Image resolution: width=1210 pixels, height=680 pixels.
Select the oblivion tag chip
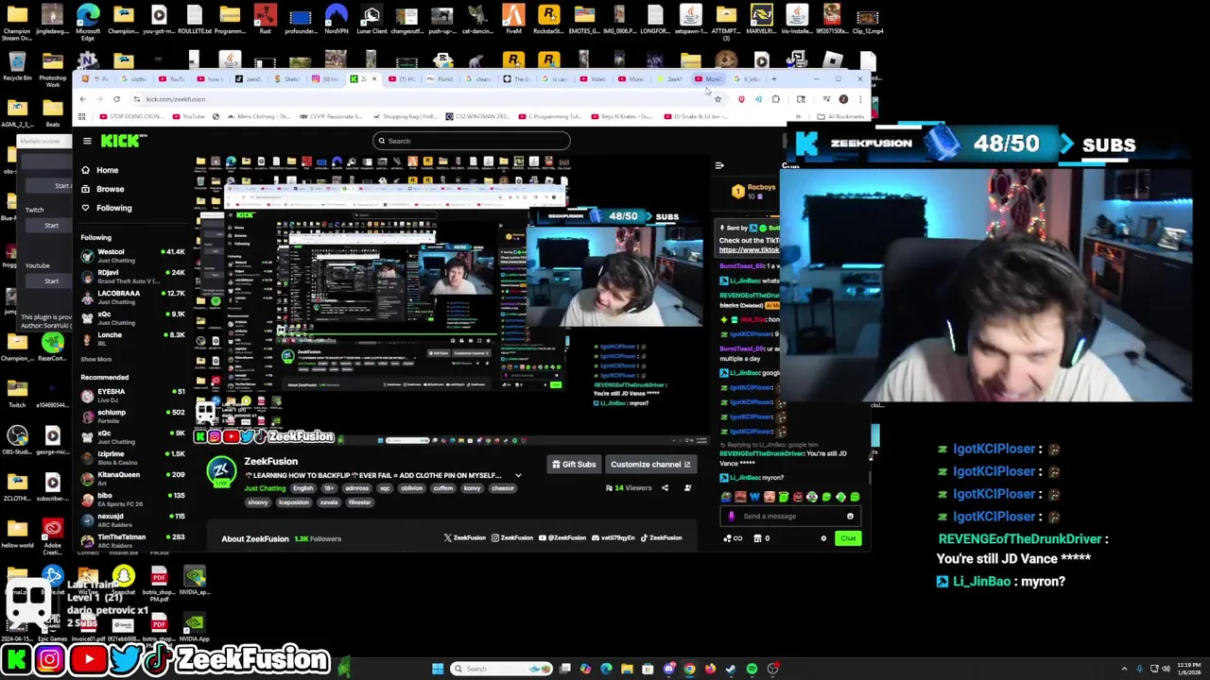411,488
